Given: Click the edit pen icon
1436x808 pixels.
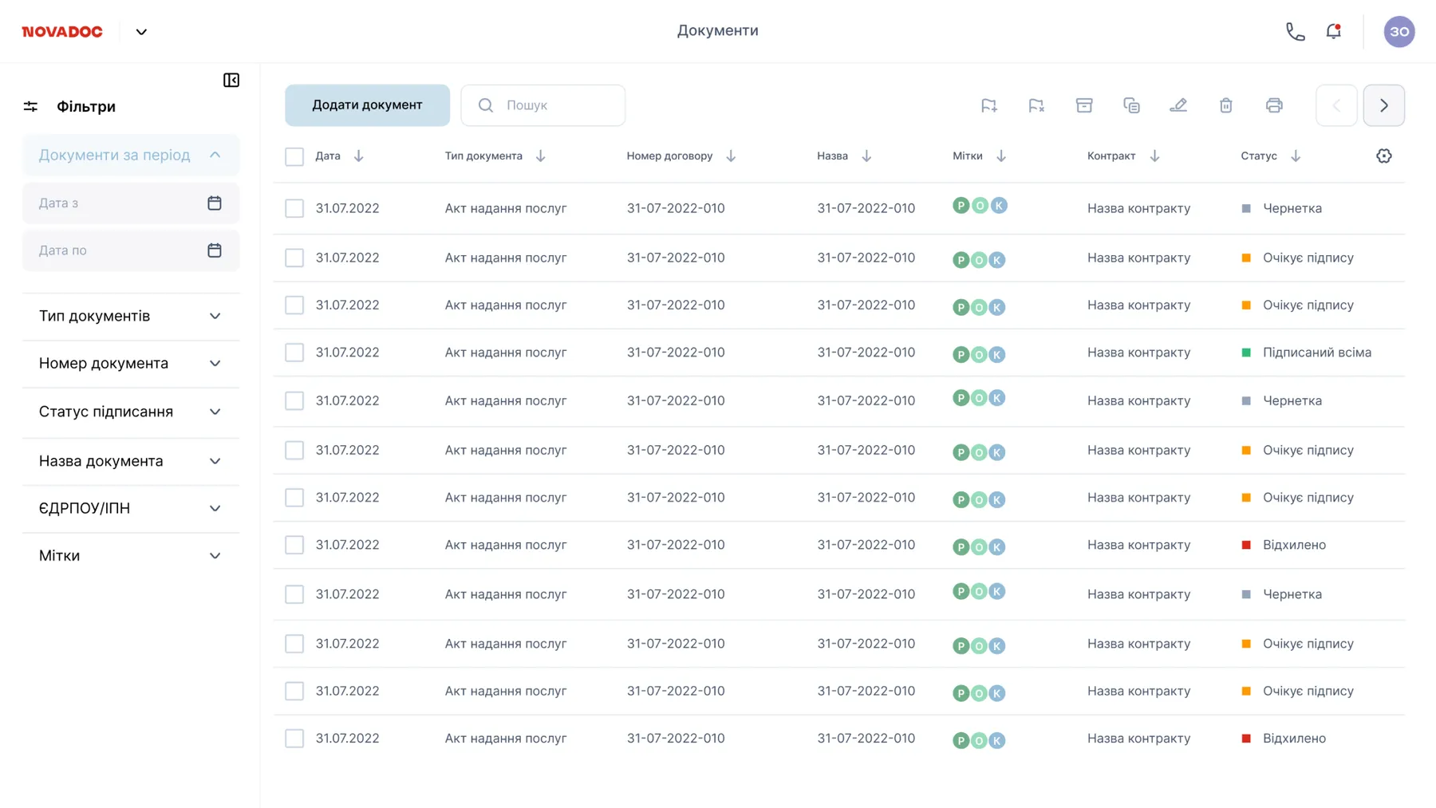Looking at the screenshot, I should pos(1178,105).
